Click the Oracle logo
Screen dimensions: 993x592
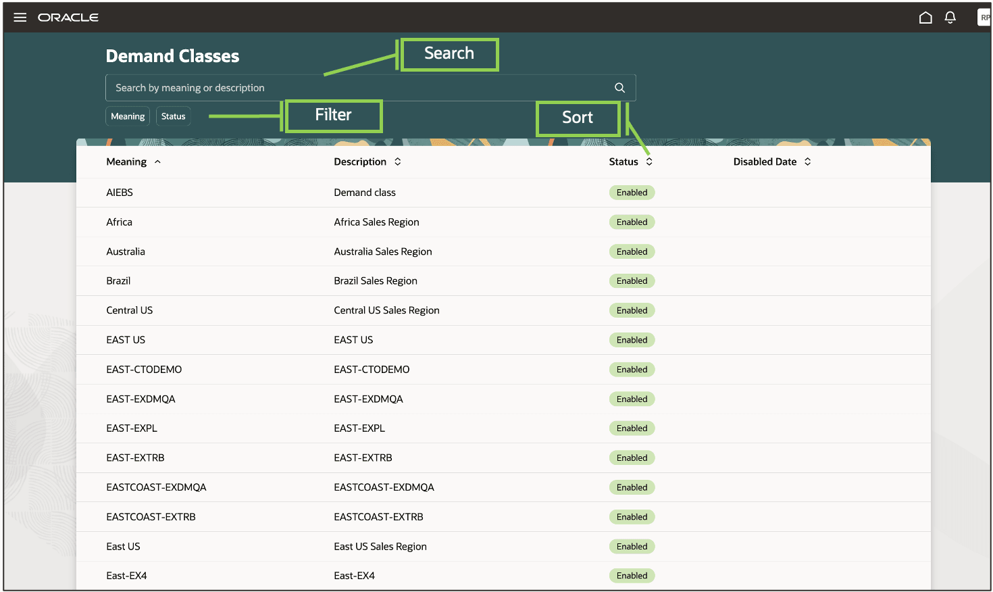[x=68, y=17]
